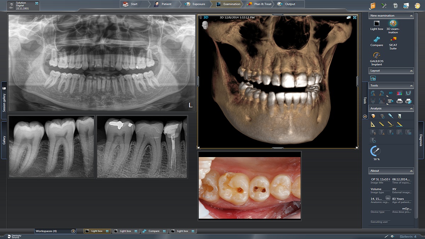The height and width of the screenshot is (239, 425).
Task: Switch to the Compare workspace tab
Action: point(154,231)
